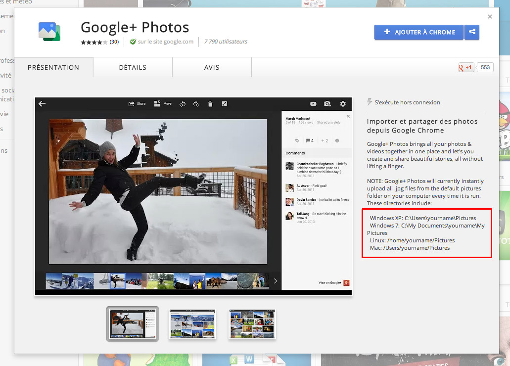510x366 pixels.
Task: Click Devin Sandoz's avatar in comments
Action: click(x=289, y=202)
